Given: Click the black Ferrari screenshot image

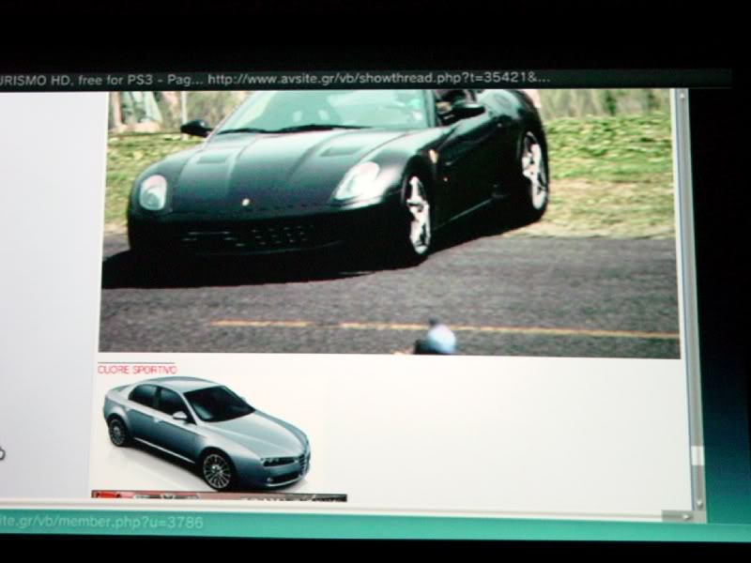Looking at the screenshot, I should click(x=389, y=223).
